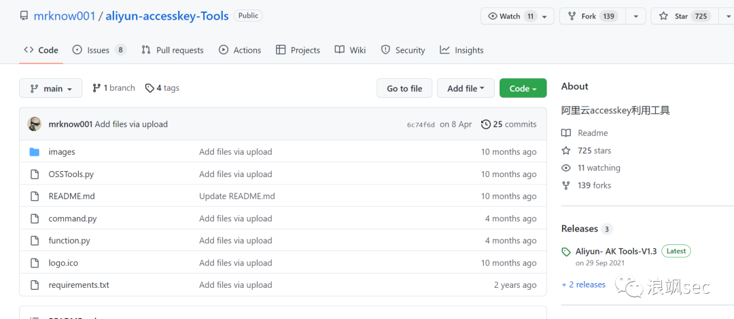Open the Watch count 11 badge

tap(530, 16)
